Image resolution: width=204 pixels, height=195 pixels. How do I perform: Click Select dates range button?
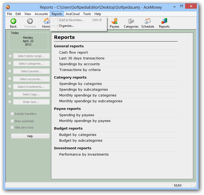pyautogui.click(x=31, y=56)
